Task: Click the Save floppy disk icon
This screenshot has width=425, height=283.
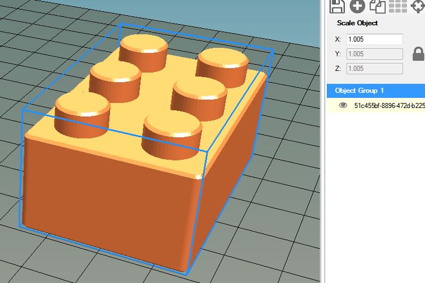Action: pyautogui.click(x=337, y=6)
